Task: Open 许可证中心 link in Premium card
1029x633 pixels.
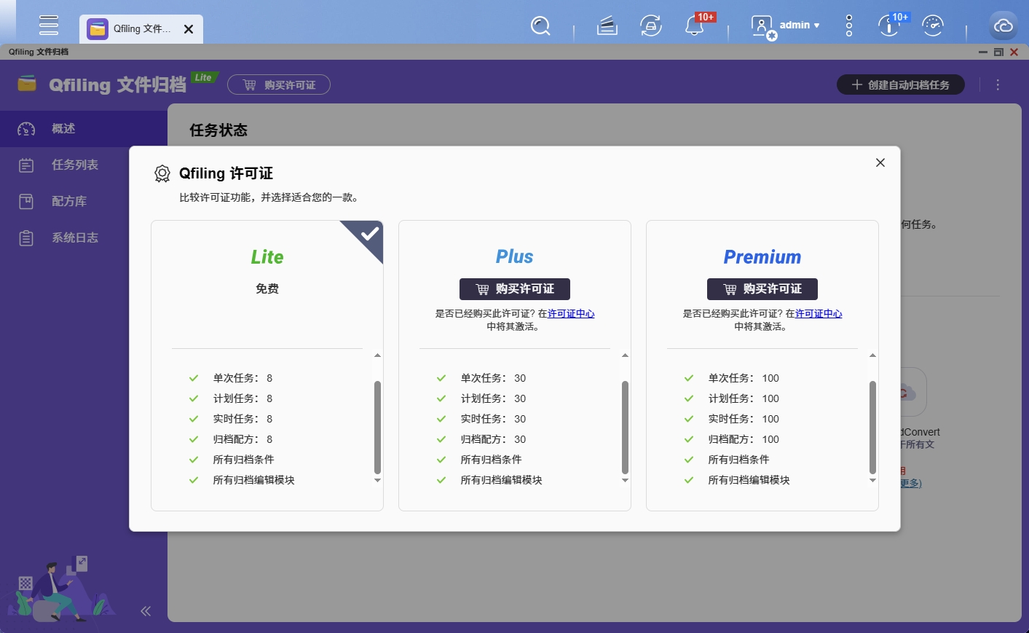Action: coord(819,314)
